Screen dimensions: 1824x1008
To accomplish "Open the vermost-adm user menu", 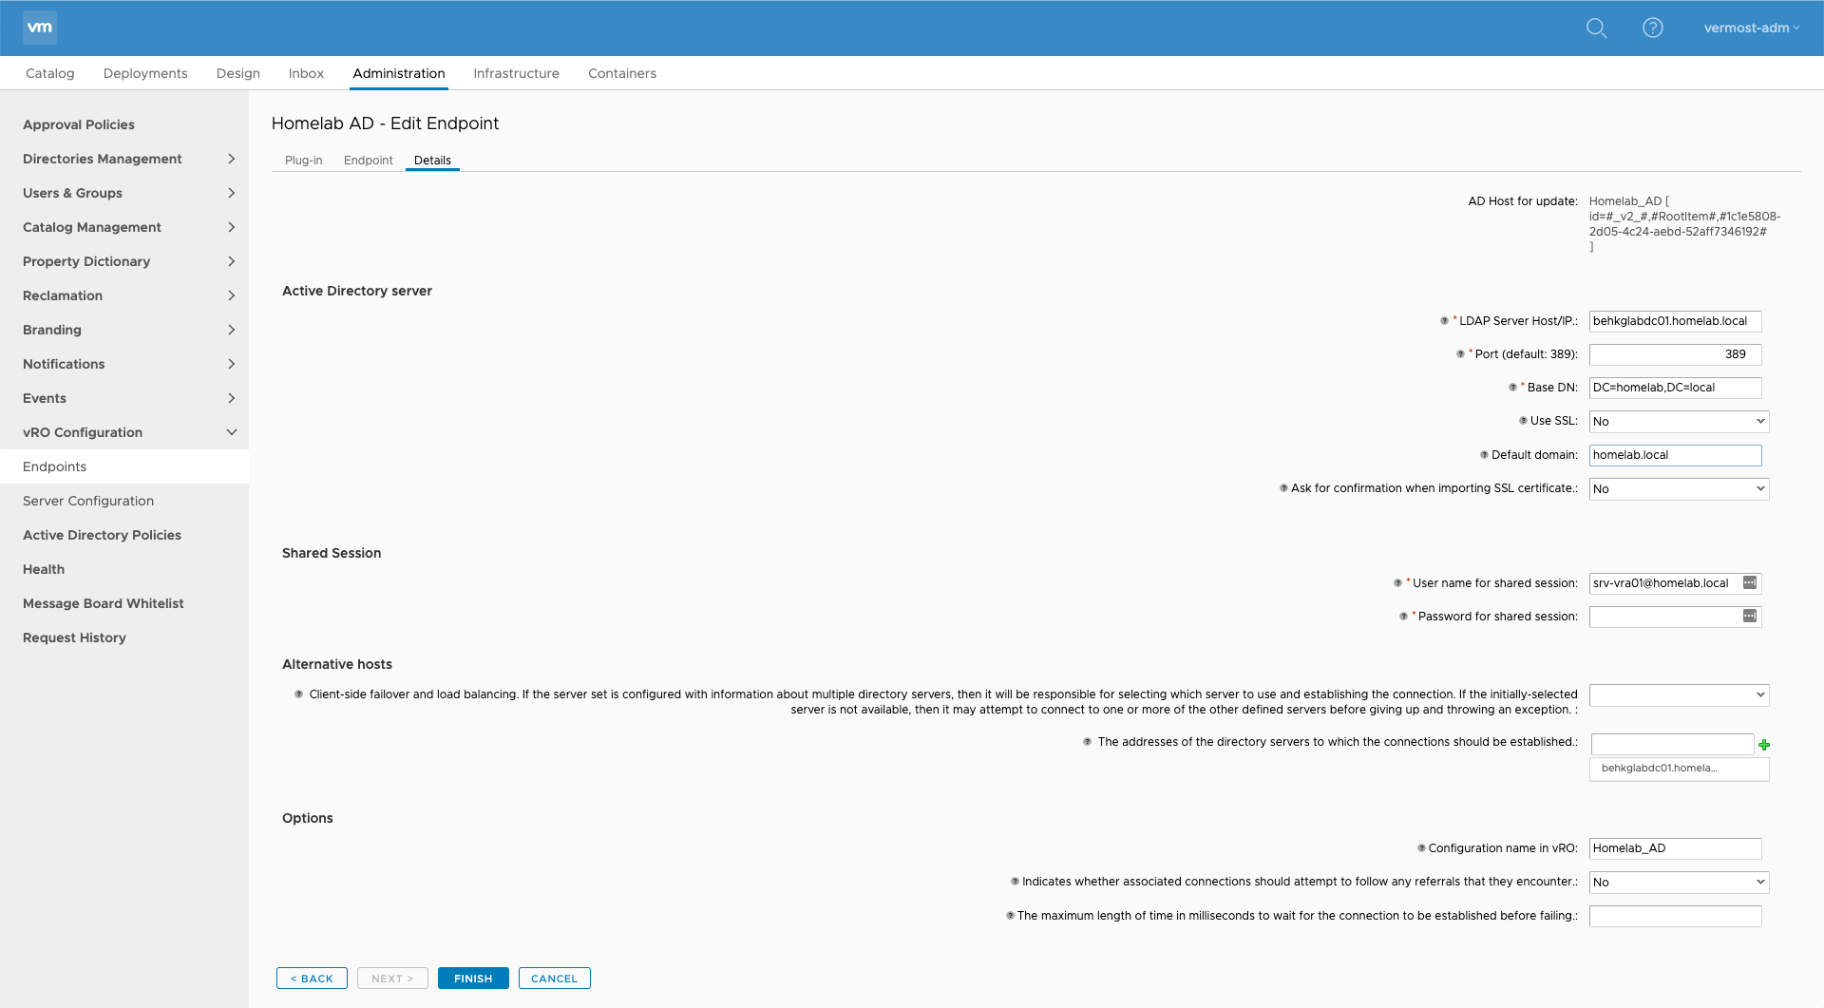I will pos(1751,28).
